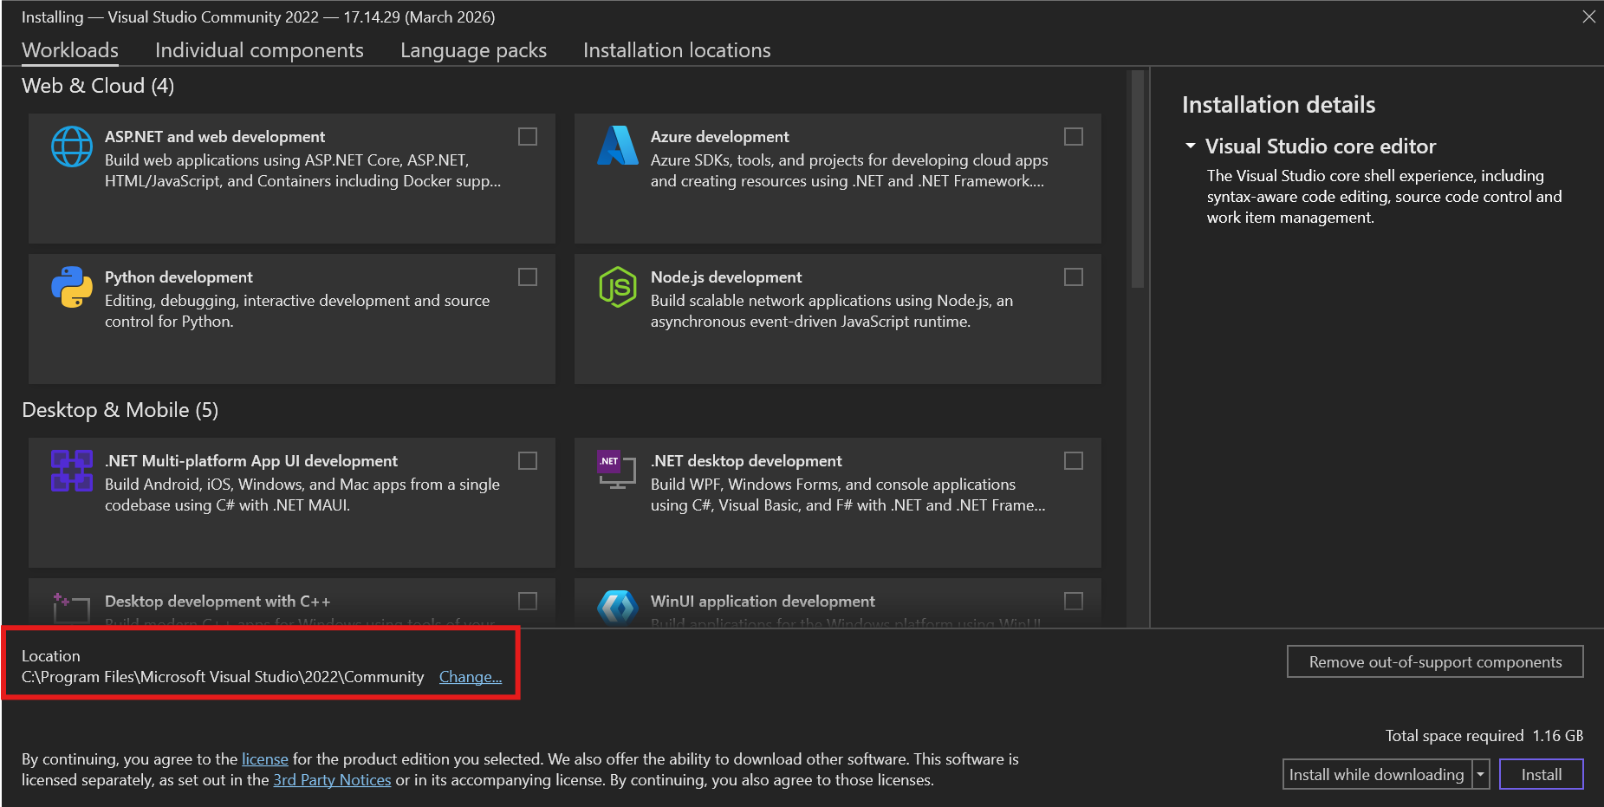Open the Install while downloading dropdown
Viewport: 1604px width, 807px height.
click(x=1377, y=775)
